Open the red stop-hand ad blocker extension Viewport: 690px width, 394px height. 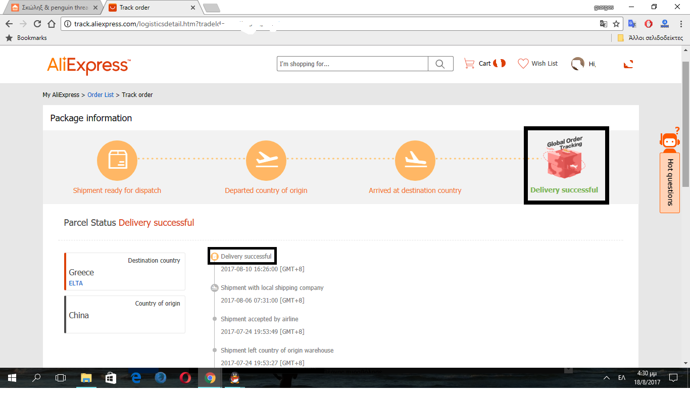click(649, 24)
